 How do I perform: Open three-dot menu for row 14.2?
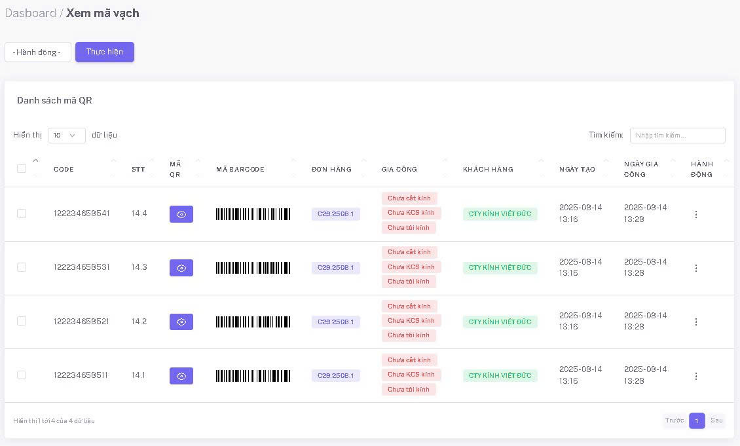pyautogui.click(x=695, y=322)
